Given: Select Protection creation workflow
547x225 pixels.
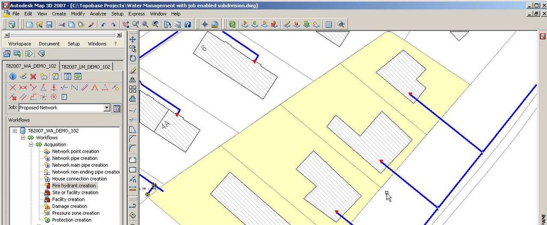Looking at the screenshot, I should click(x=72, y=220).
